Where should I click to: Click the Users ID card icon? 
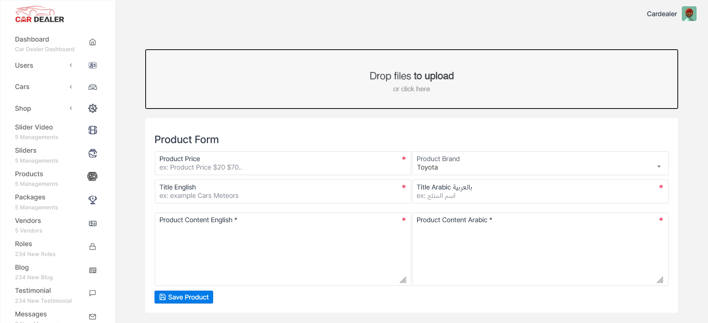(x=93, y=65)
